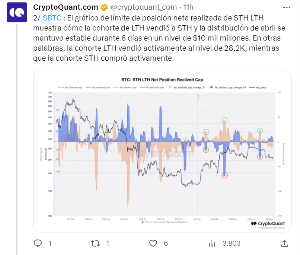The image size is (300, 255).
Task: Click the 3.803 views count
Action: tap(231, 243)
